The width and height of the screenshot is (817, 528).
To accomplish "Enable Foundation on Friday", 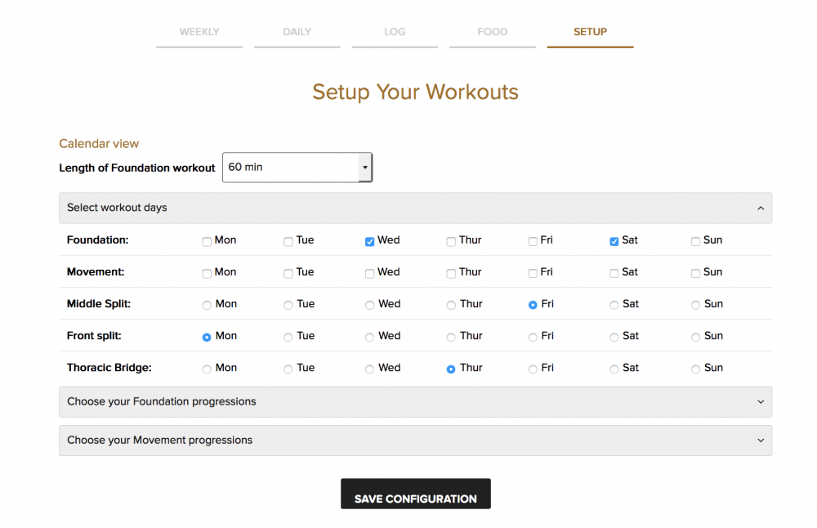I will pyautogui.click(x=533, y=241).
